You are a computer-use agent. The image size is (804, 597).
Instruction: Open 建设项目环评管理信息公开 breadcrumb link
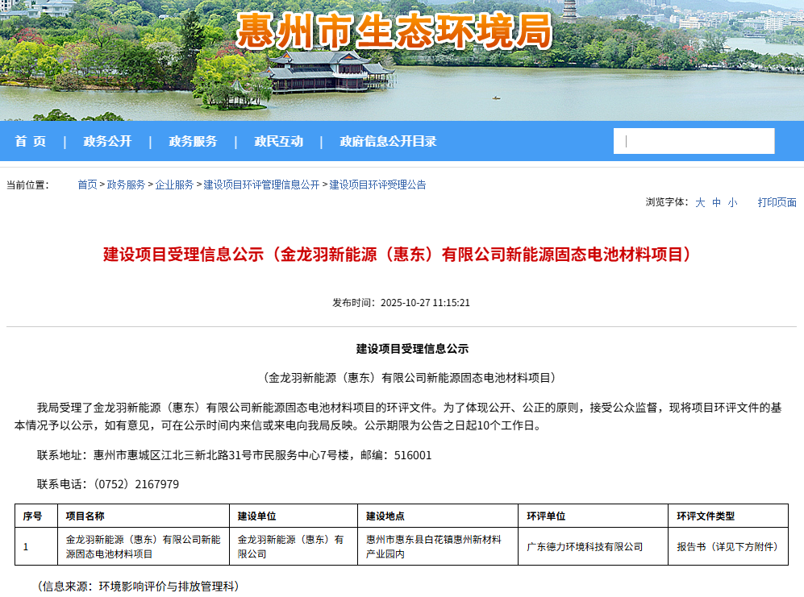(x=261, y=184)
